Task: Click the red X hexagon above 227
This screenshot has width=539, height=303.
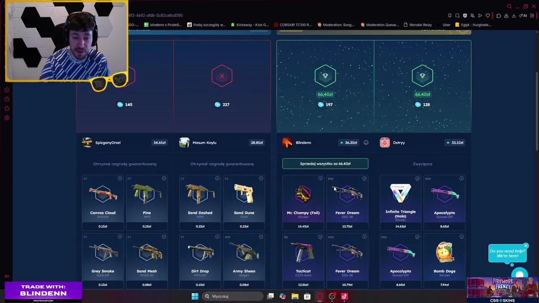Action: (222, 76)
